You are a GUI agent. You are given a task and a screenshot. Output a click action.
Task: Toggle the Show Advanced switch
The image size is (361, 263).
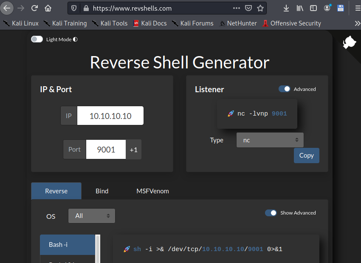pos(271,213)
